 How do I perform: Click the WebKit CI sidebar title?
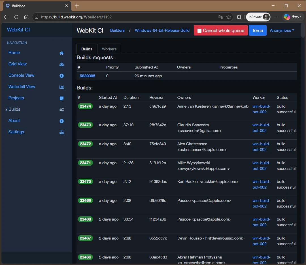tap(18, 30)
